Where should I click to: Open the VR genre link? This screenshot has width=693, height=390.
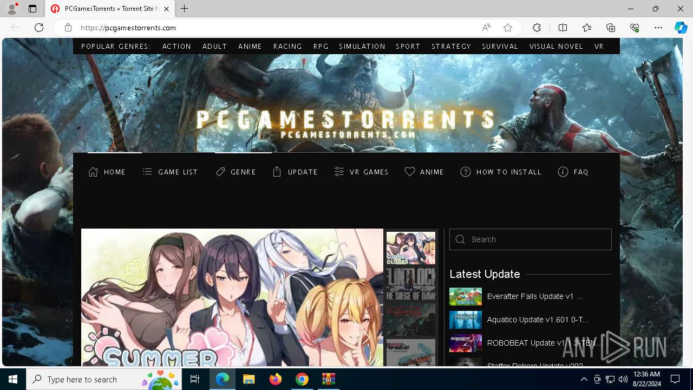click(x=599, y=46)
